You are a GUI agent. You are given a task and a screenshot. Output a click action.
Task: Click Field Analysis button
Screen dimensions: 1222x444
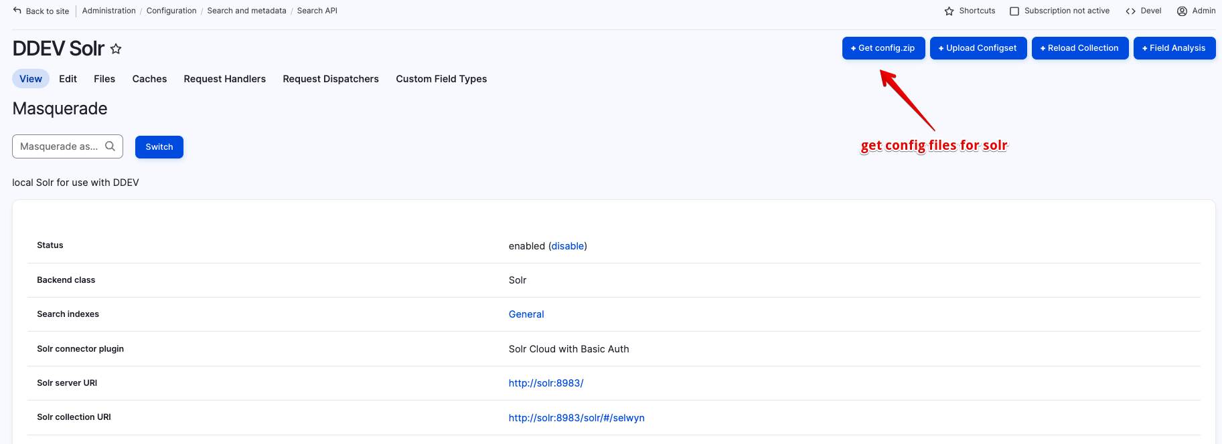pos(1174,48)
